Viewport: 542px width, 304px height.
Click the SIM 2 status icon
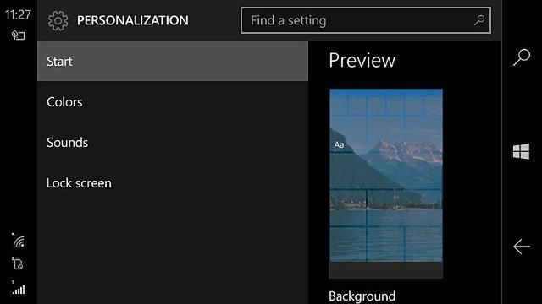tap(18, 263)
